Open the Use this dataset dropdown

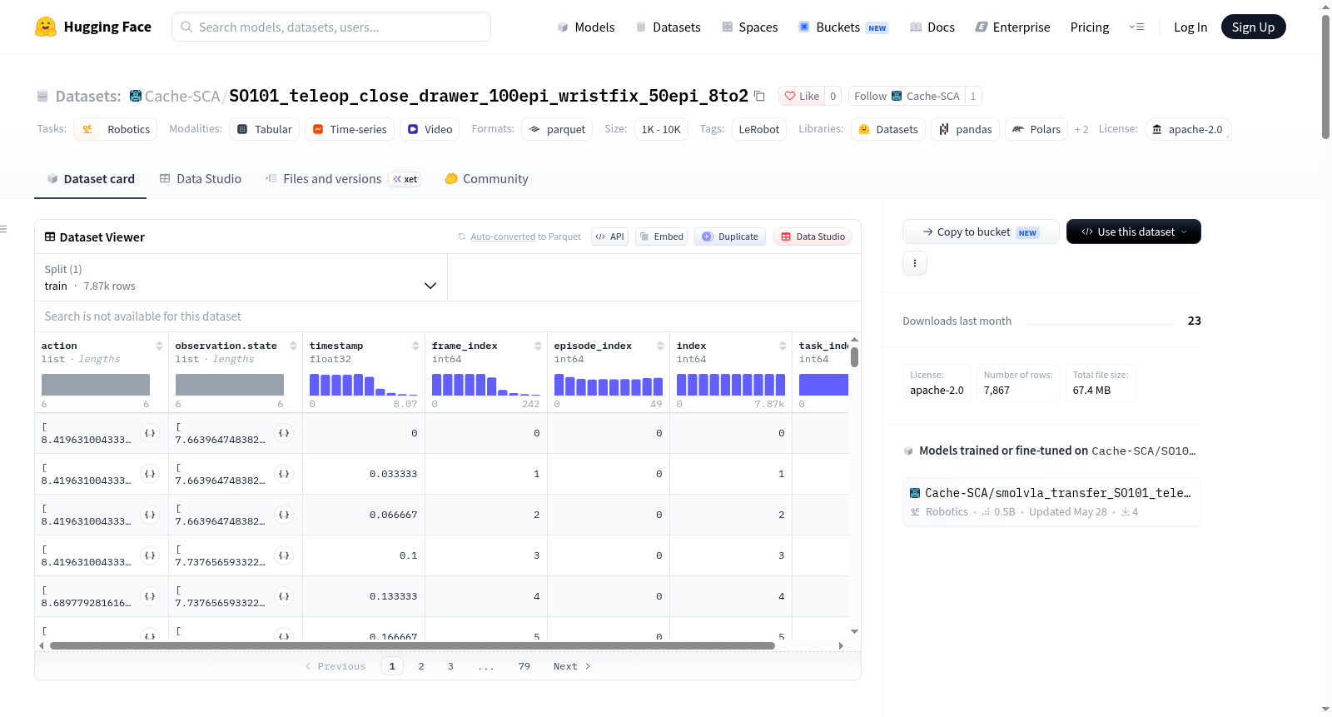1133,232
